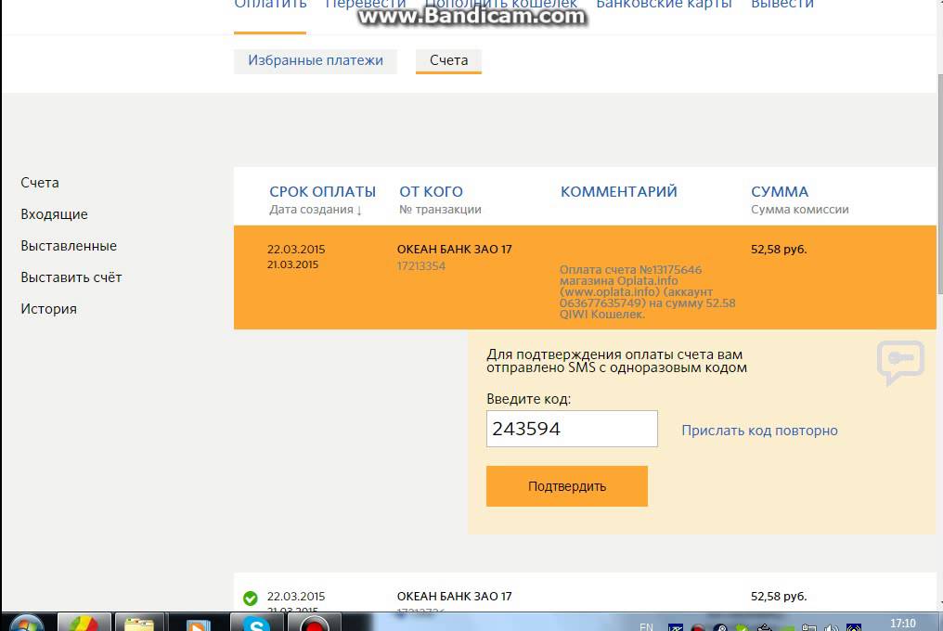Open the media player taskbar icon
This screenshot has width=943, height=631.
[x=198, y=624]
